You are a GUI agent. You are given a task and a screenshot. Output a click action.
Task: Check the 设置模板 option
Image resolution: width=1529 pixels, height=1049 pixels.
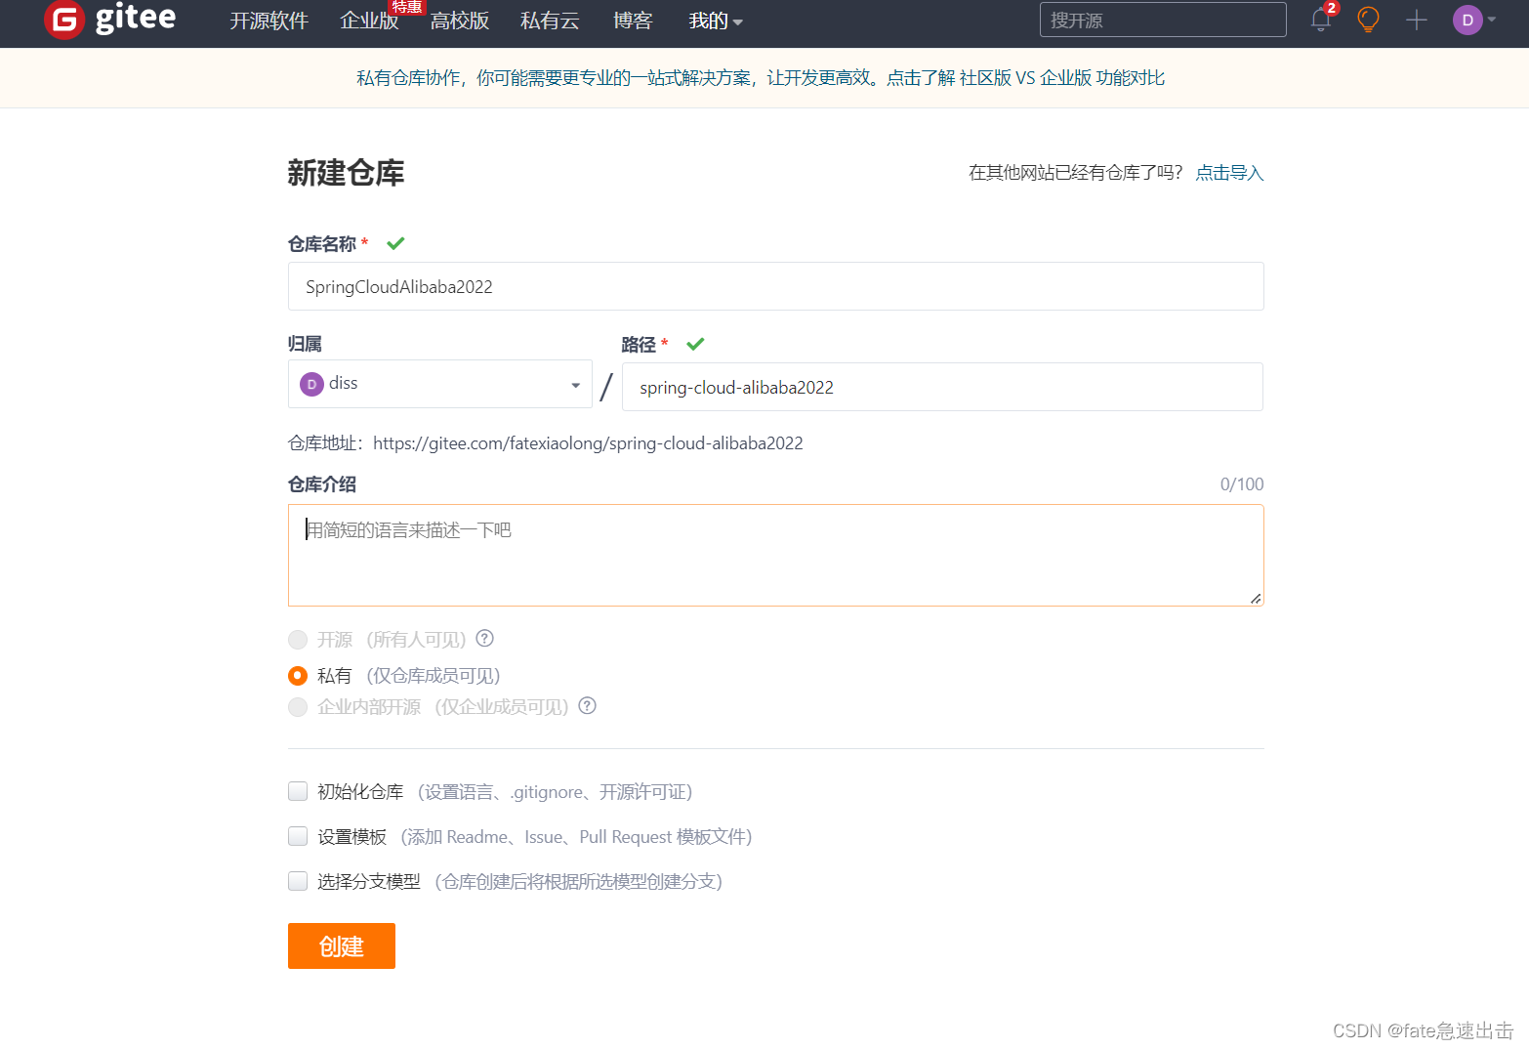298,836
